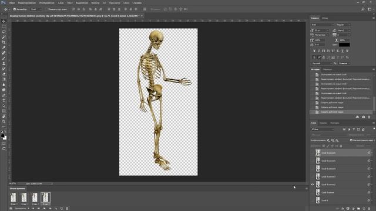Select the Hand tool
Image resolution: width=376 pixels, height=211 pixels.
4,116
